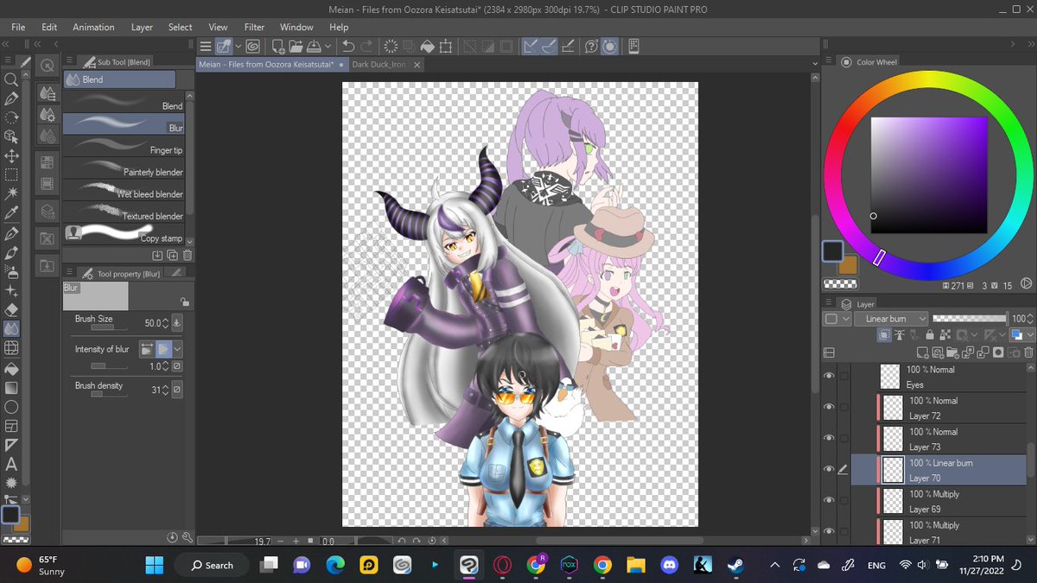Expand the canvas tabs list arrow
The image size is (1037, 583).
(x=814, y=64)
